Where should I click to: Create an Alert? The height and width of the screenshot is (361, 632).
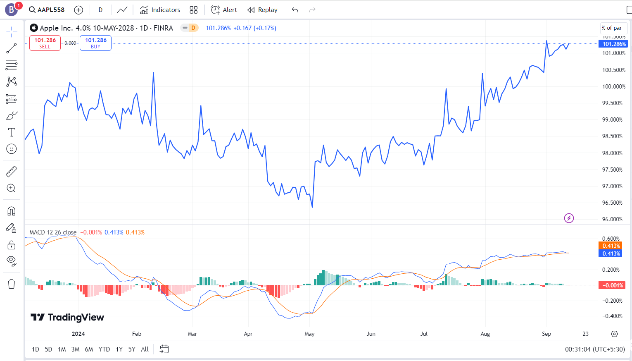[224, 10]
